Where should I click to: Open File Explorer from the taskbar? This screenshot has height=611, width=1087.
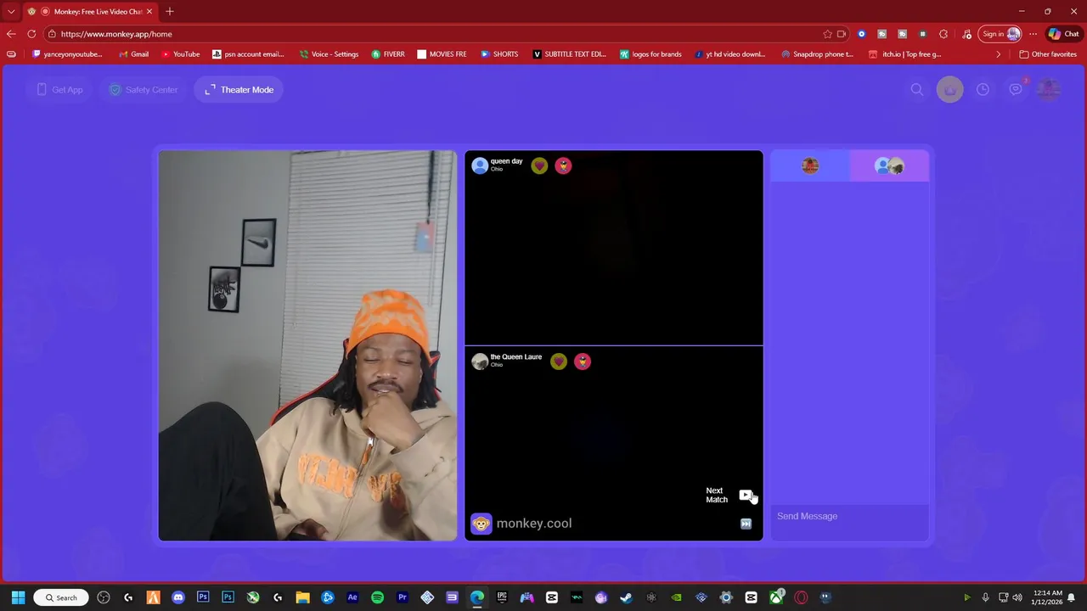302,597
